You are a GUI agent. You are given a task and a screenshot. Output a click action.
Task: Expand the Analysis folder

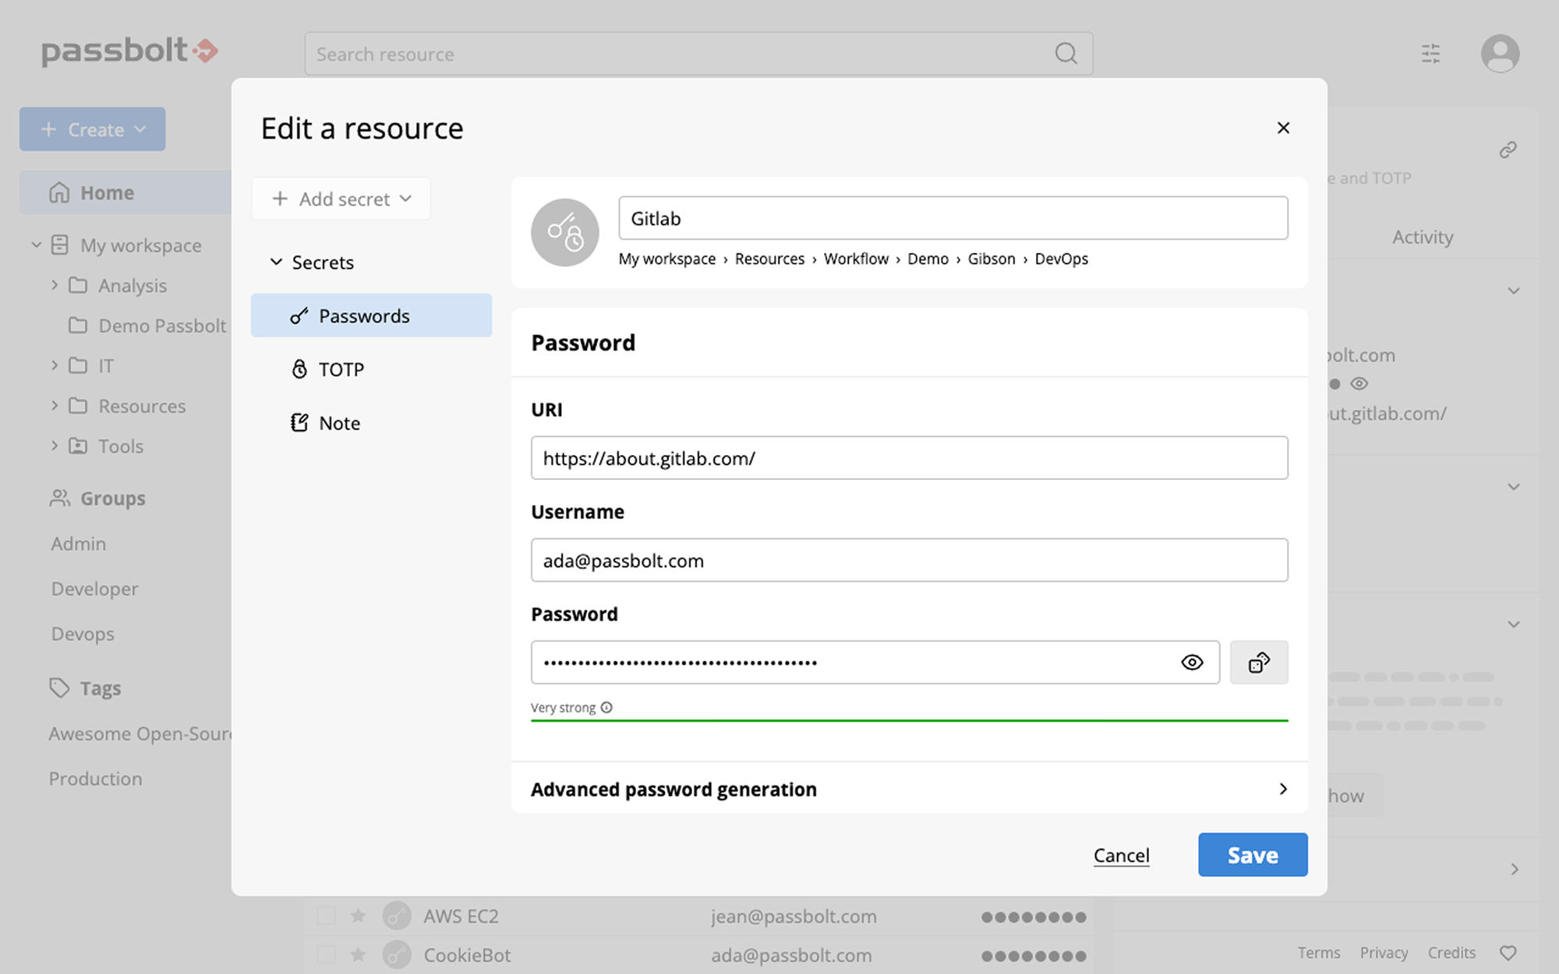(x=54, y=285)
